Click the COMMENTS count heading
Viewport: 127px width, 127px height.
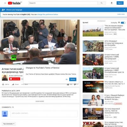[8, 107]
